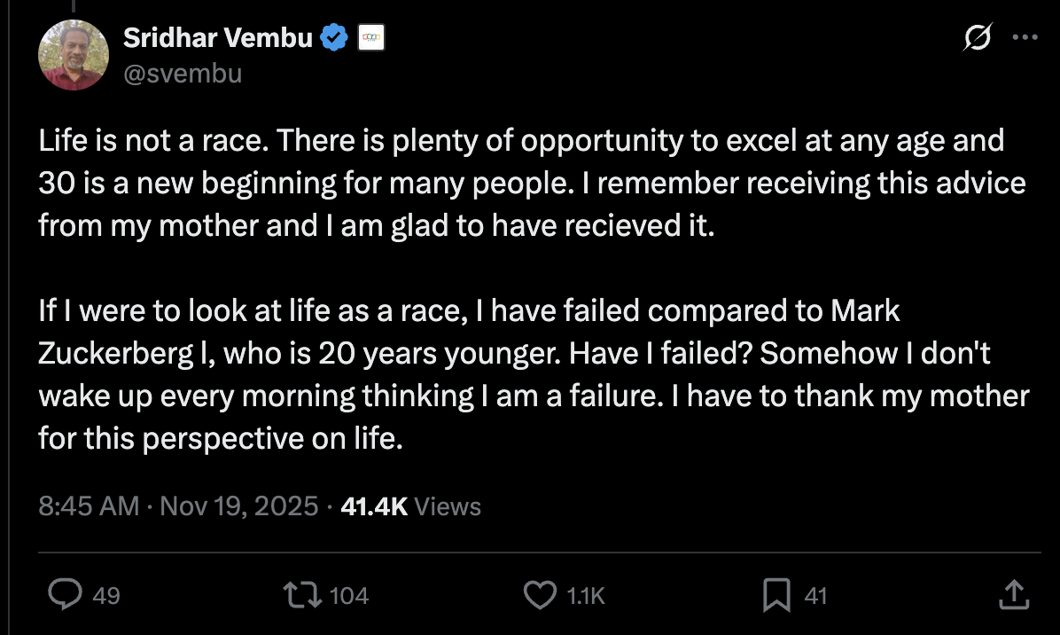
Task: Open Sridhar Vembu's profile avatar photo
Action: tap(73, 56)
